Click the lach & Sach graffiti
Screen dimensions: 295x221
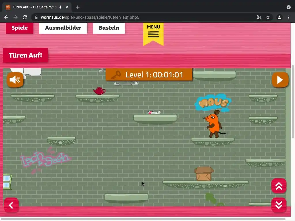pos(46,159)
